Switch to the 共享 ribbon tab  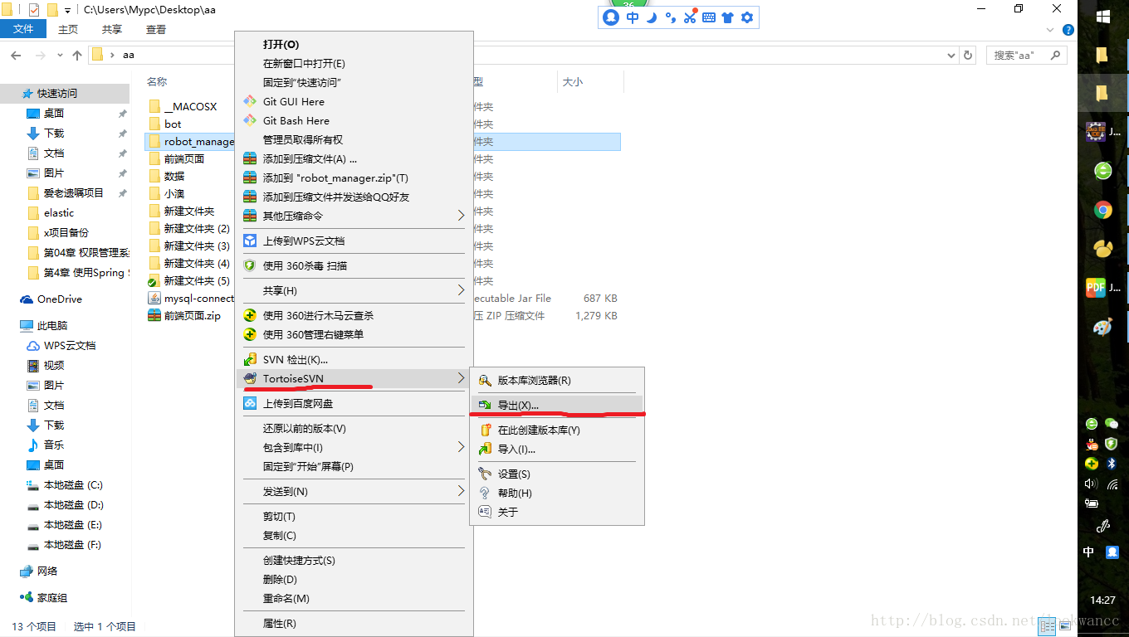click(x=112, y=29)
